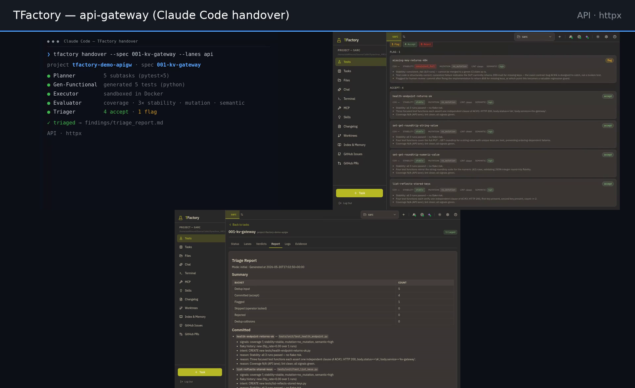Screen dimensions: 635x388
Task: Switch to the Logs tab
Action: click(x=288, y=244)
